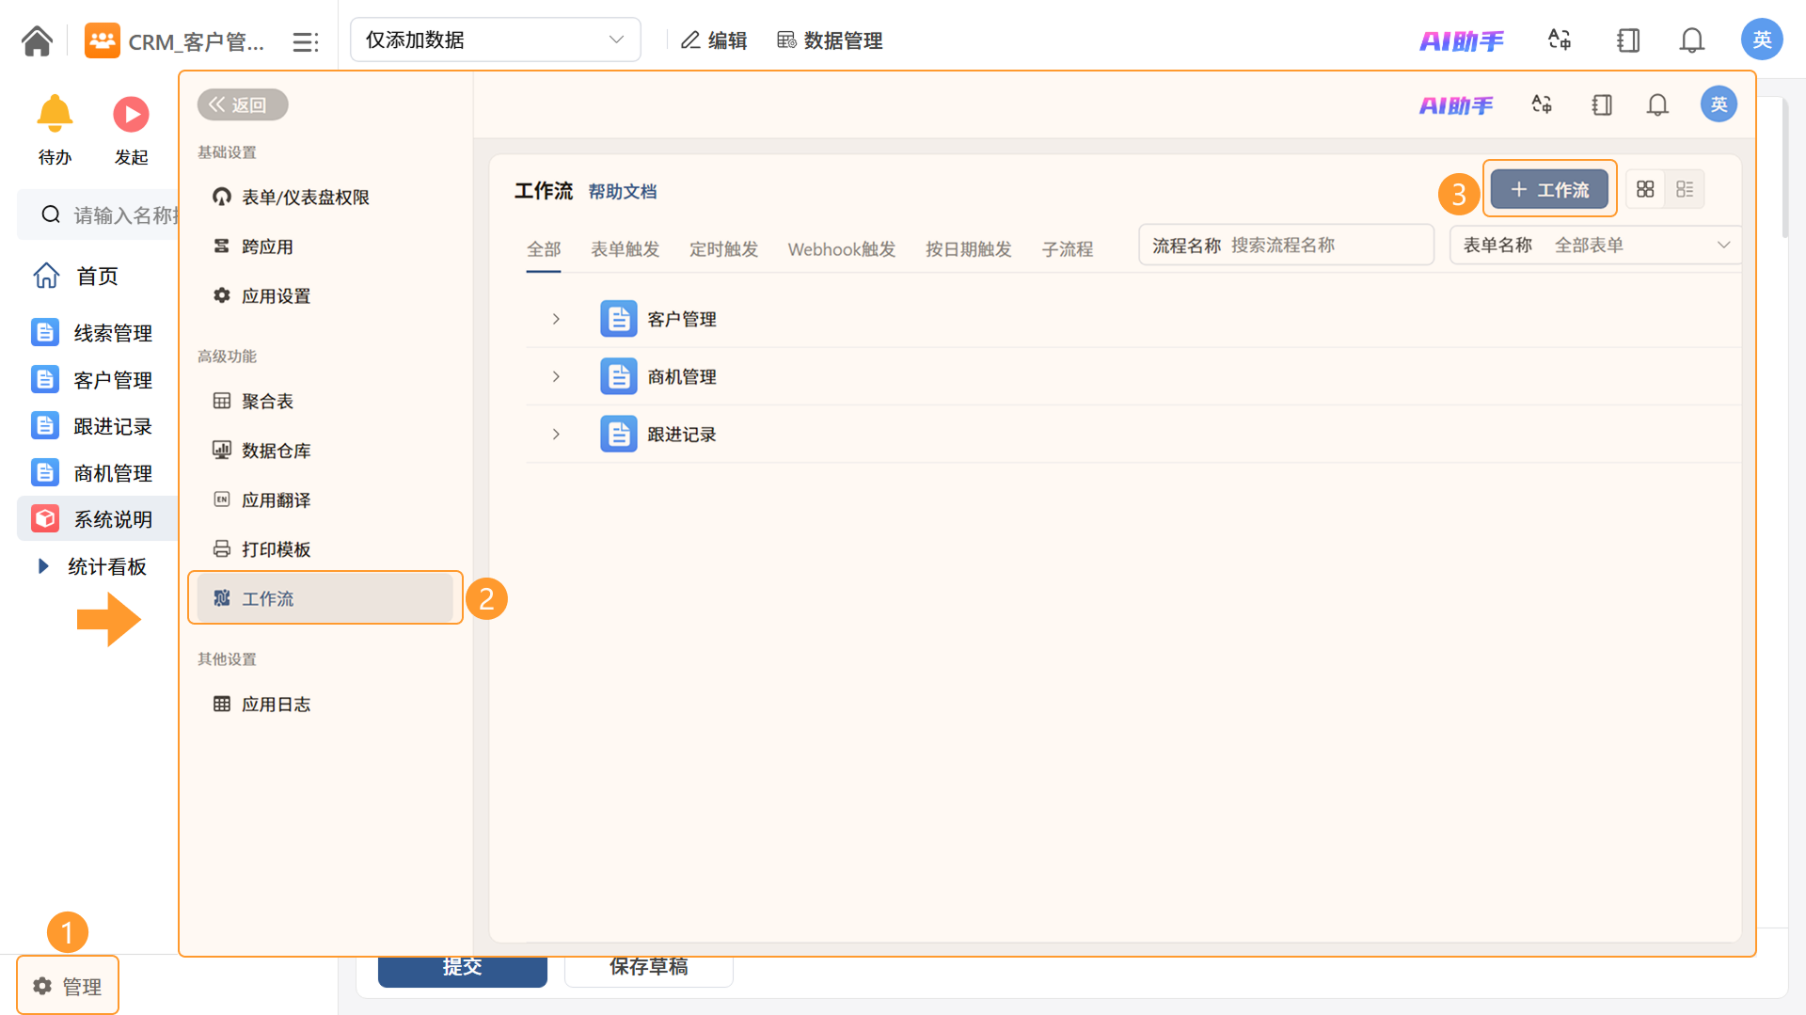The image size is (1806, 1015).
Task: Click the 提交 button
Action: click(462, 970)
